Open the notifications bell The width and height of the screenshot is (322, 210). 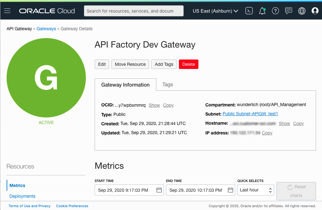click(x=262, y=11)
